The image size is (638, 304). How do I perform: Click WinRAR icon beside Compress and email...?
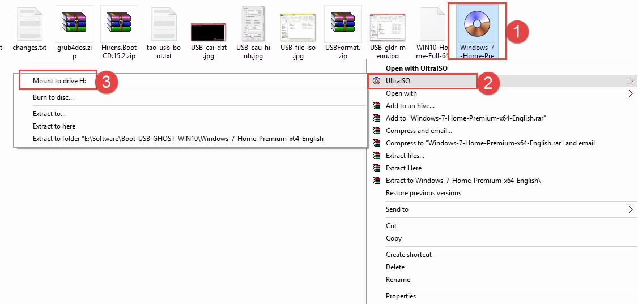click(x=376, y=131)
